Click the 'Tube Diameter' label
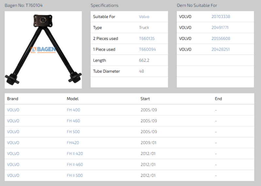This screenshot has height=186, width=261. click(107, 71)
